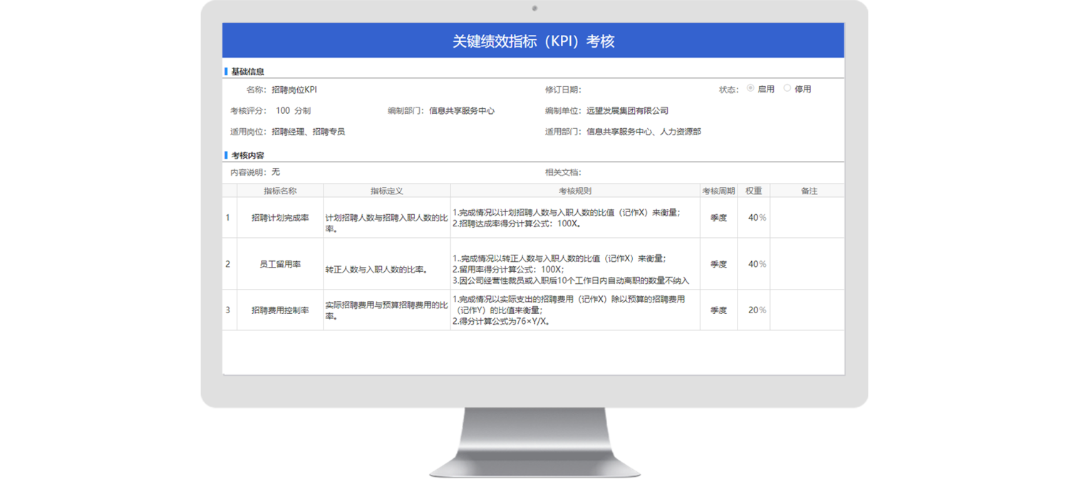Viewport: 1069px width, 479px height.
Task: Select the 启用 status radio button
Action: [x=750, y=89]
